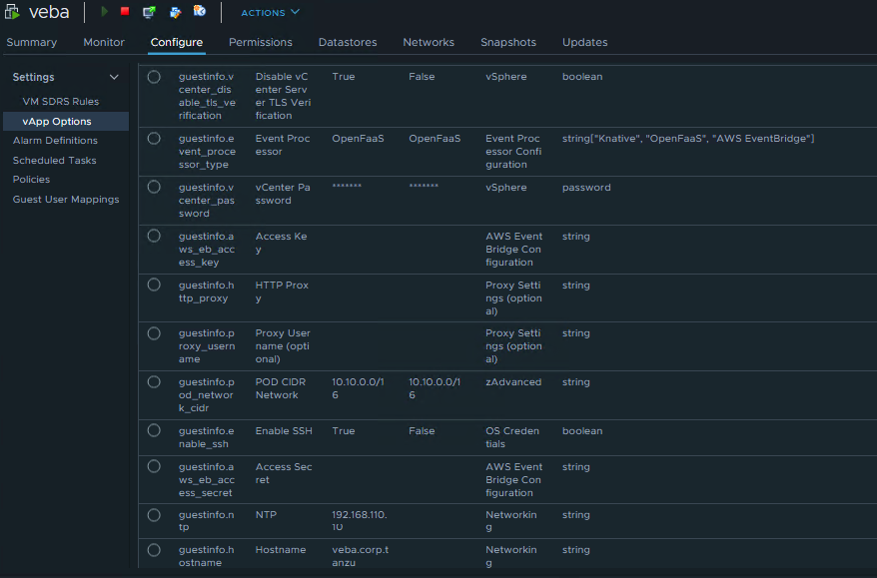Click the password type cell
The width and height of the screenshot is (877, 578).
[x=586, y=188]
